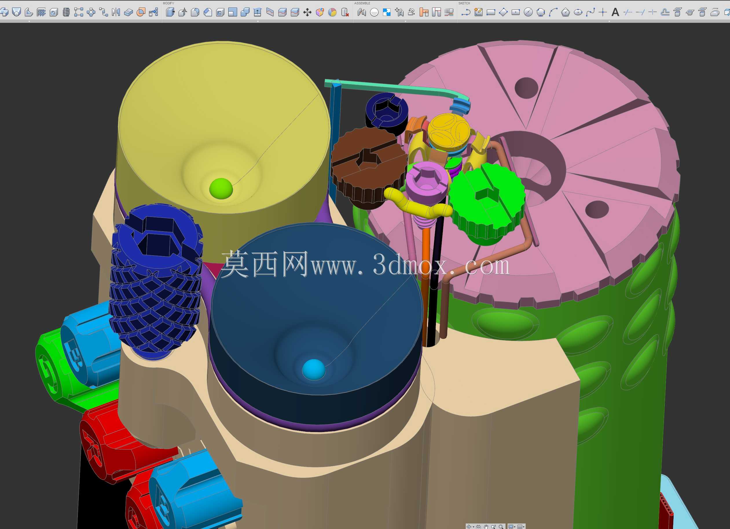Open the MODIFY panel label
Viewport: 730px width, 529px height.
168,3
